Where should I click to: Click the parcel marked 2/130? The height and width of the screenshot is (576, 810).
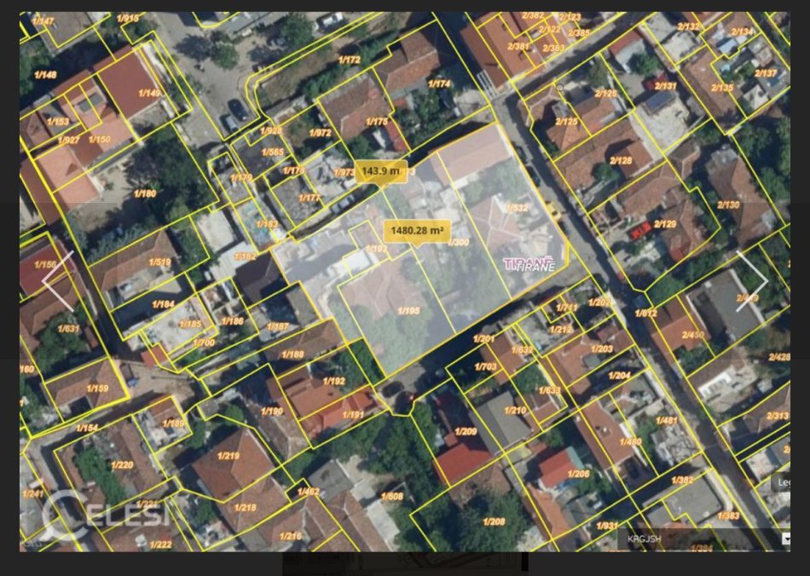coord(728,204)
